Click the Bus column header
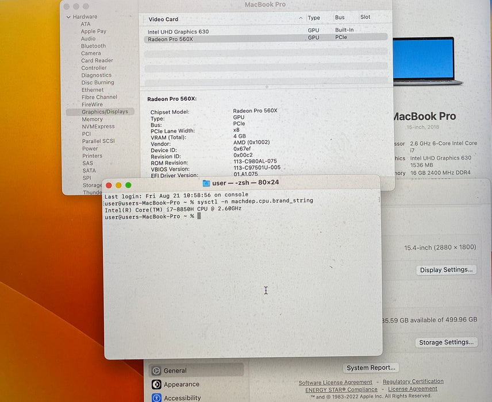This screenshot has width=492, height=402. point(340,18)
